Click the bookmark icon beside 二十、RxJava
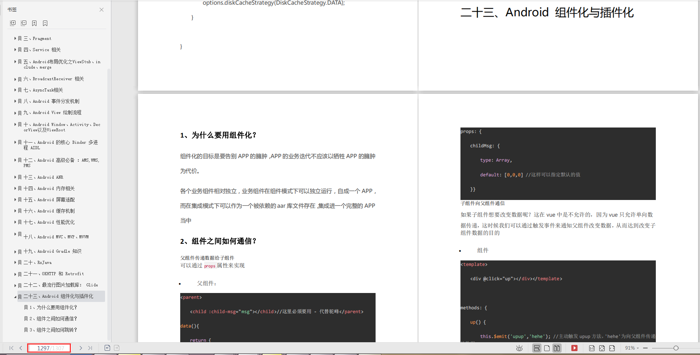Screen dimensions: 700x355 point(20,263)
